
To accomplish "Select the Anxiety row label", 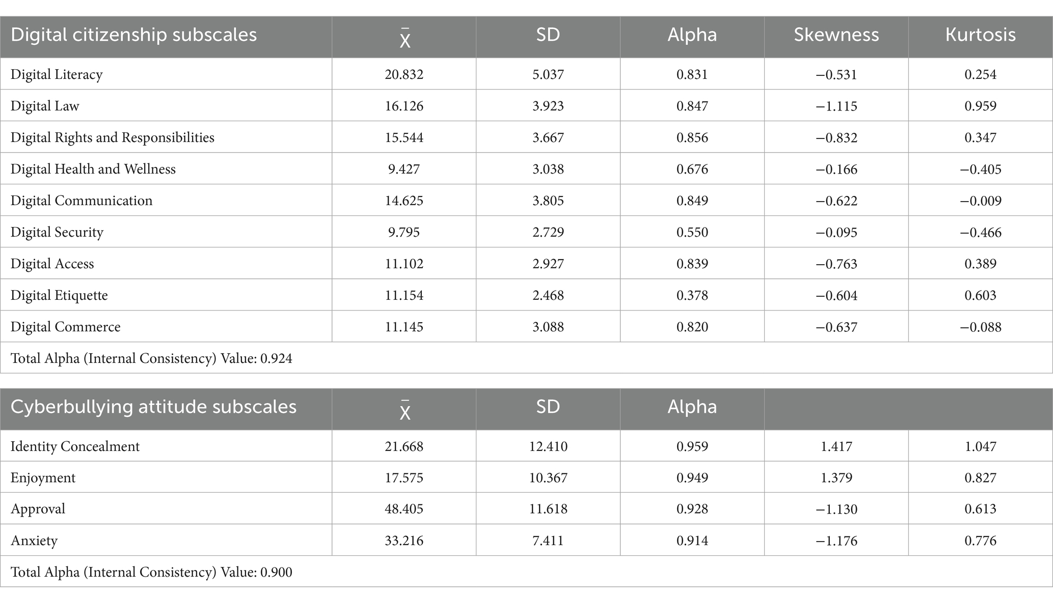I will [34, 541].
